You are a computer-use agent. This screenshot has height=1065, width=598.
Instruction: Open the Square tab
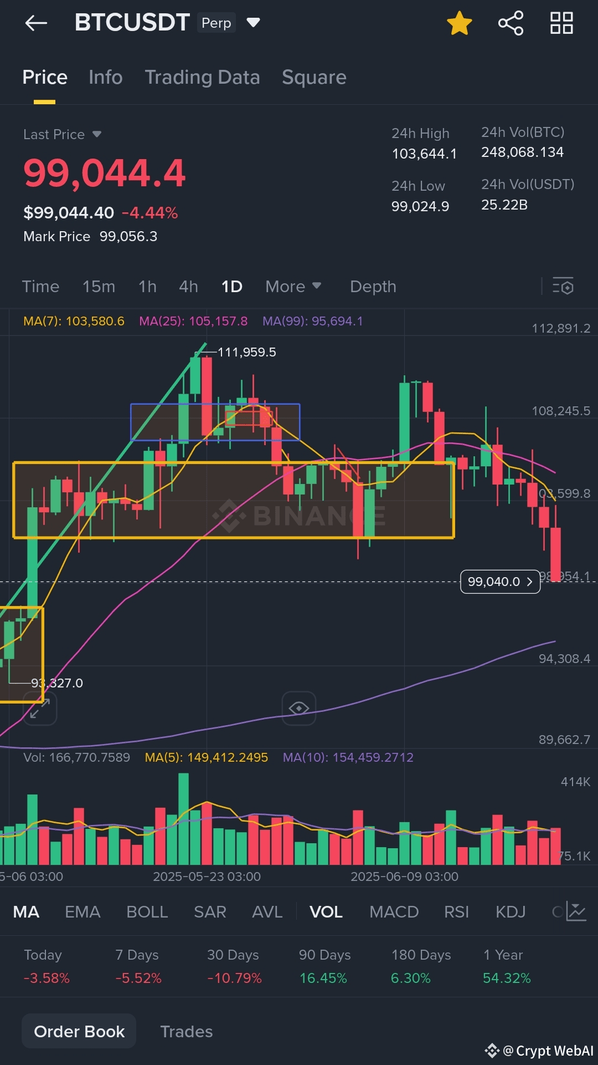[314, 78]
